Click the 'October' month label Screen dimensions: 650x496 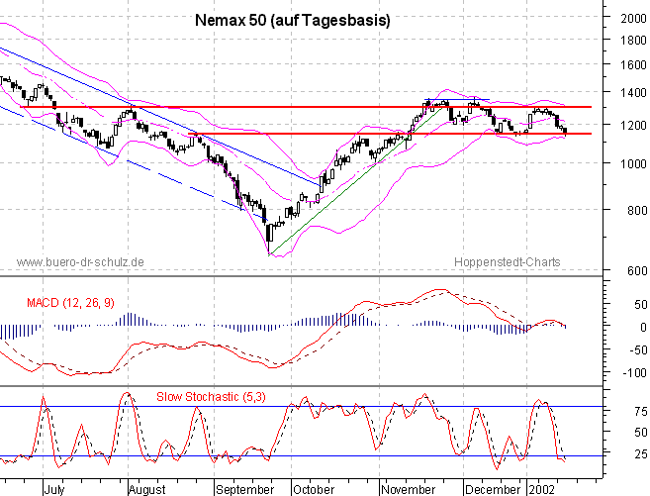(x=314, y=490)
